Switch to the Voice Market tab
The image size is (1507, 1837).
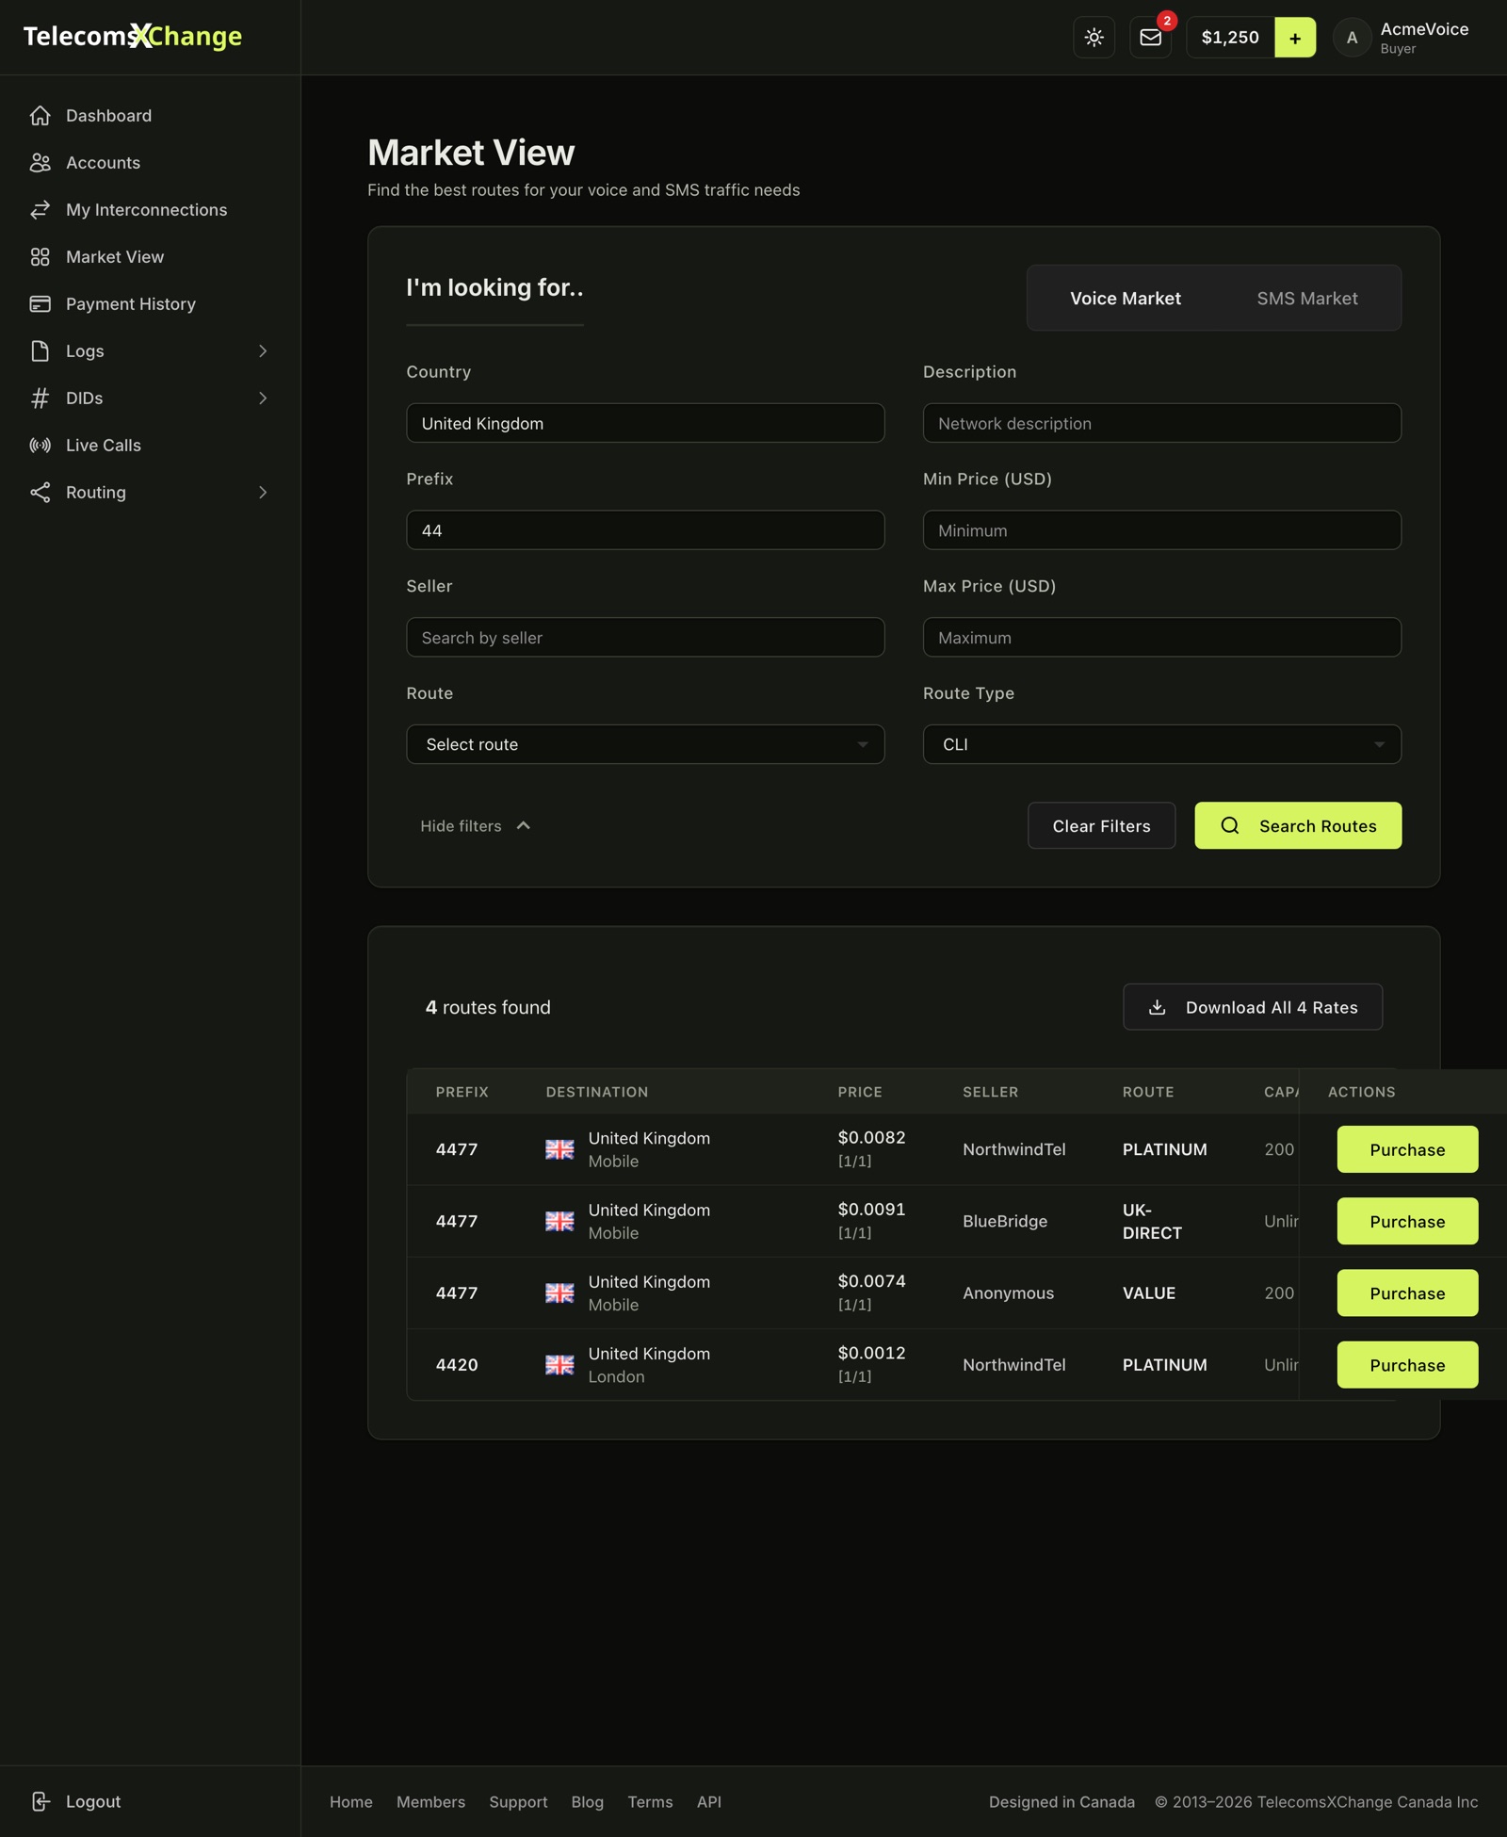(1125, 298)
